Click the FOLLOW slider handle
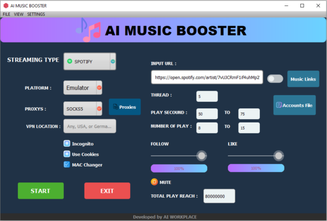The height and width of the screenshot is (221, 327). 202,156
